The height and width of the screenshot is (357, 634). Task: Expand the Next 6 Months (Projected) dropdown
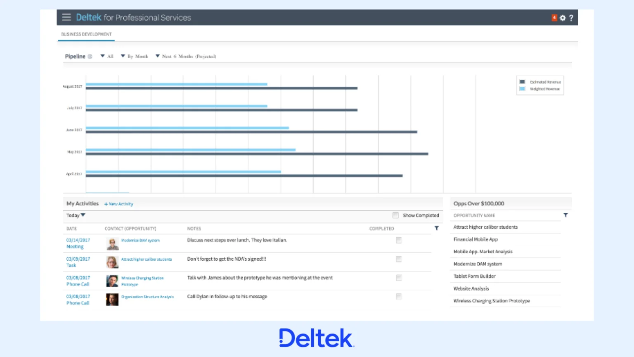pyautogui.click(x=186, y=56)
